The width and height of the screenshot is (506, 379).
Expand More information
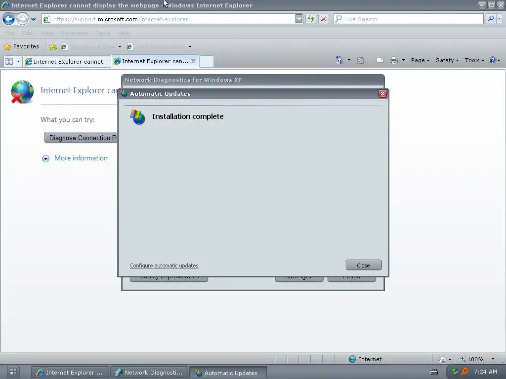point(45,158)
